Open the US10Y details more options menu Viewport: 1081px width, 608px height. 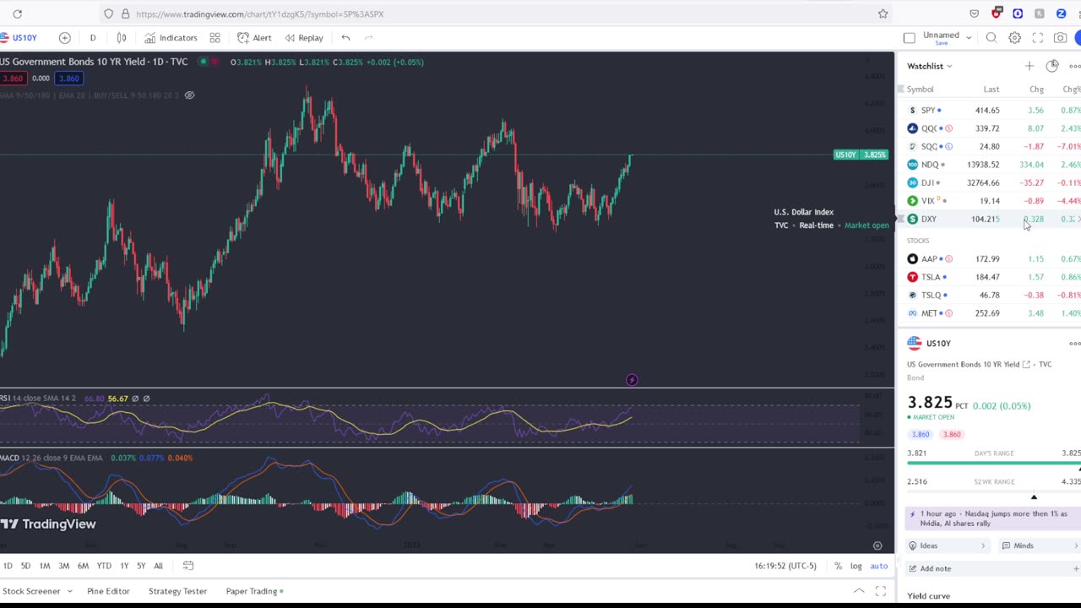(x=1074, y=343)
